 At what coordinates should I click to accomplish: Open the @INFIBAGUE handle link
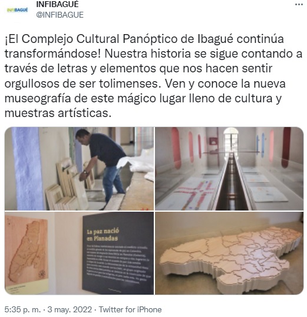60,15
